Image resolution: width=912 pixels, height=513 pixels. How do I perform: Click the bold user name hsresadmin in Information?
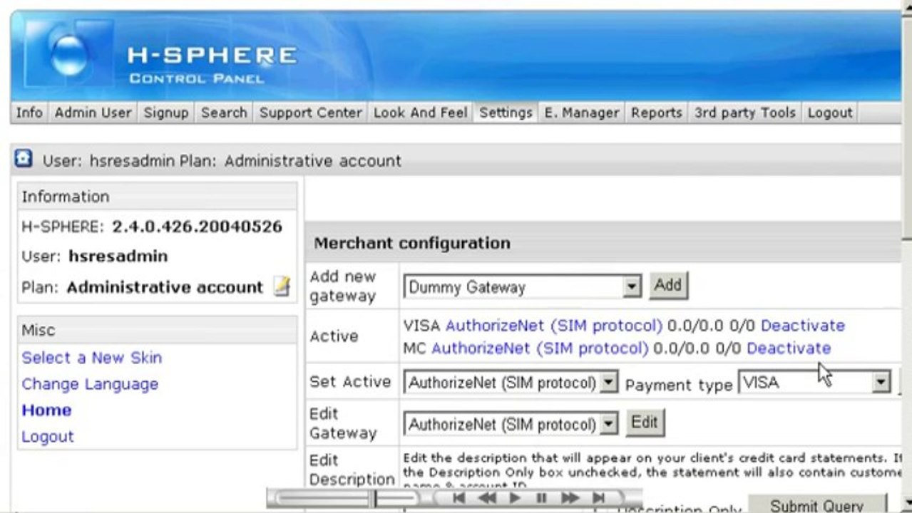(118, 256)
